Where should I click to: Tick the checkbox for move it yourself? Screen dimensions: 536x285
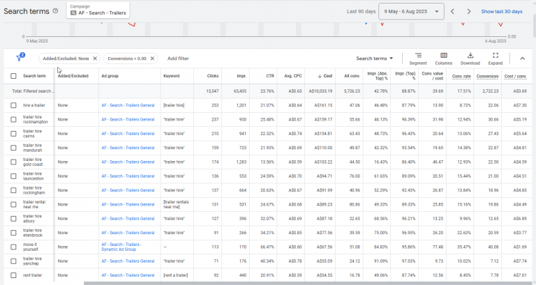(13, 247)
